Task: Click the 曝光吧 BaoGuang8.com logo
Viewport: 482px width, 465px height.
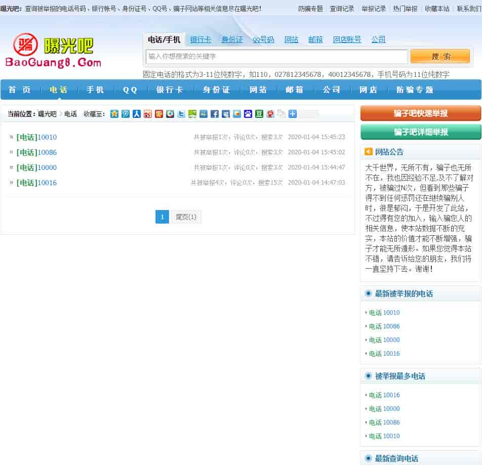Action: click(x=53, y=51)
